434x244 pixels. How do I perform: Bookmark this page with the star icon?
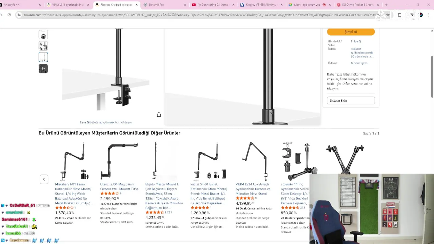[x=388, y=15]
